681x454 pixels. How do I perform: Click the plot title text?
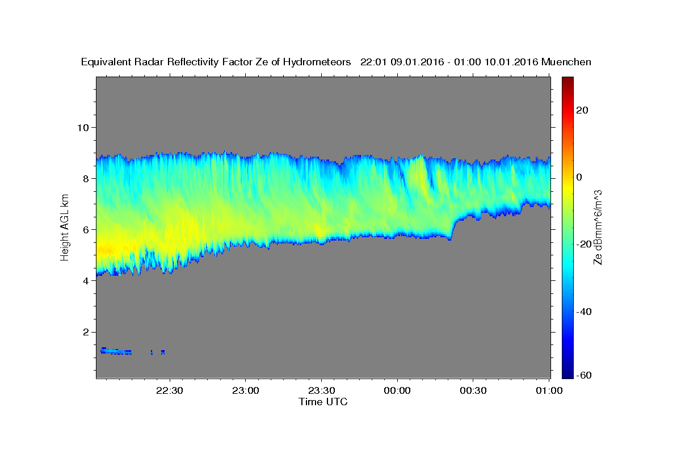[336, 62]
